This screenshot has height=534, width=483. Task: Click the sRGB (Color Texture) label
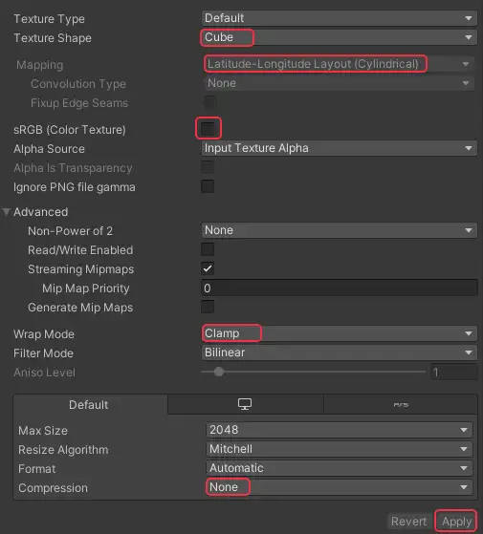click(70, 130)
